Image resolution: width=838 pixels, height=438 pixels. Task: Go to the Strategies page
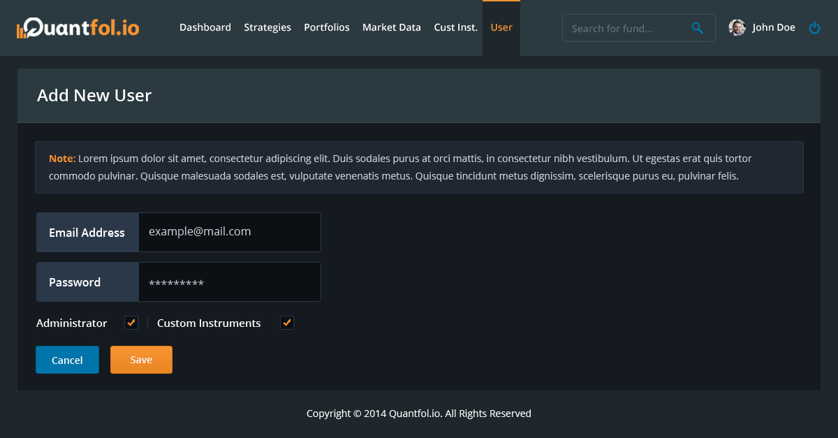coord(267,28)
